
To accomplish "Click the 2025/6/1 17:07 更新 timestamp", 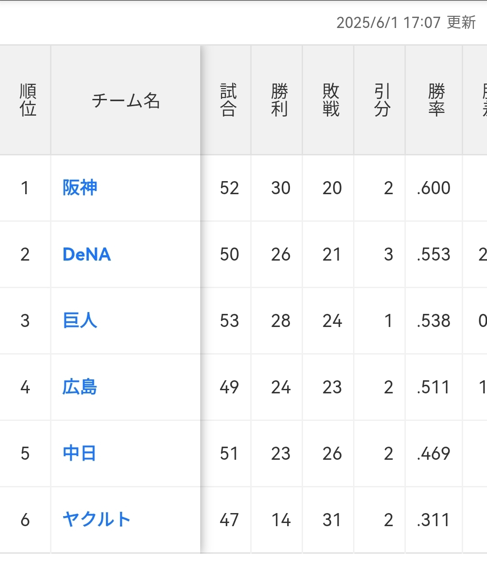I will (x=406, y=23).
